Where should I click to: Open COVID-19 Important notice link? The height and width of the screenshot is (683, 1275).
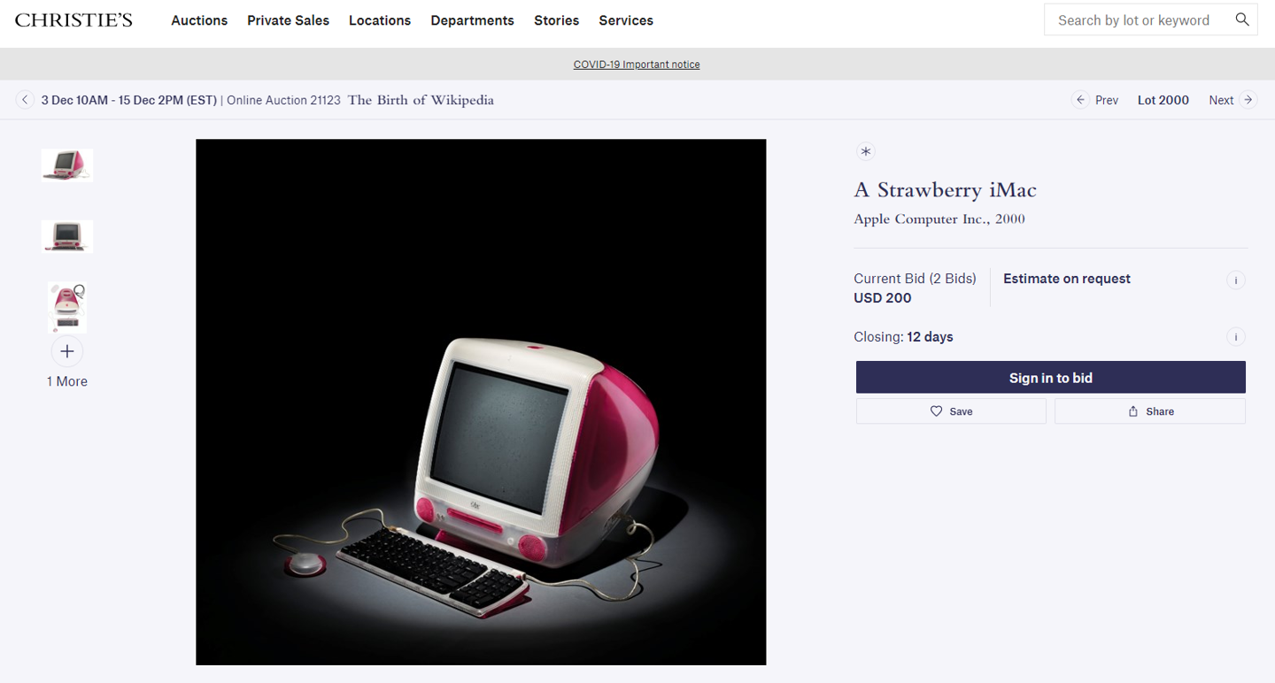point(637,65)
